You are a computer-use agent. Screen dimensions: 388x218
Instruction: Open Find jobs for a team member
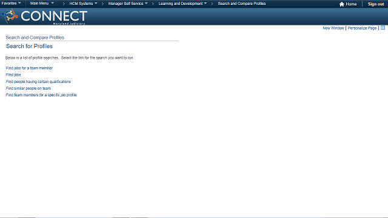(29, 68)
